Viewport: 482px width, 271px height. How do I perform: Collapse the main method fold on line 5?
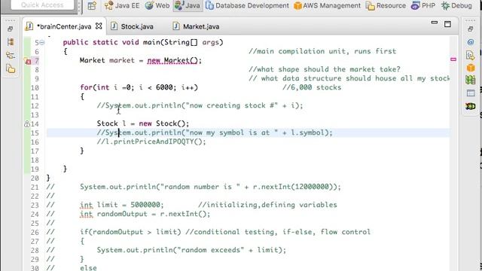tap(42, 42)
